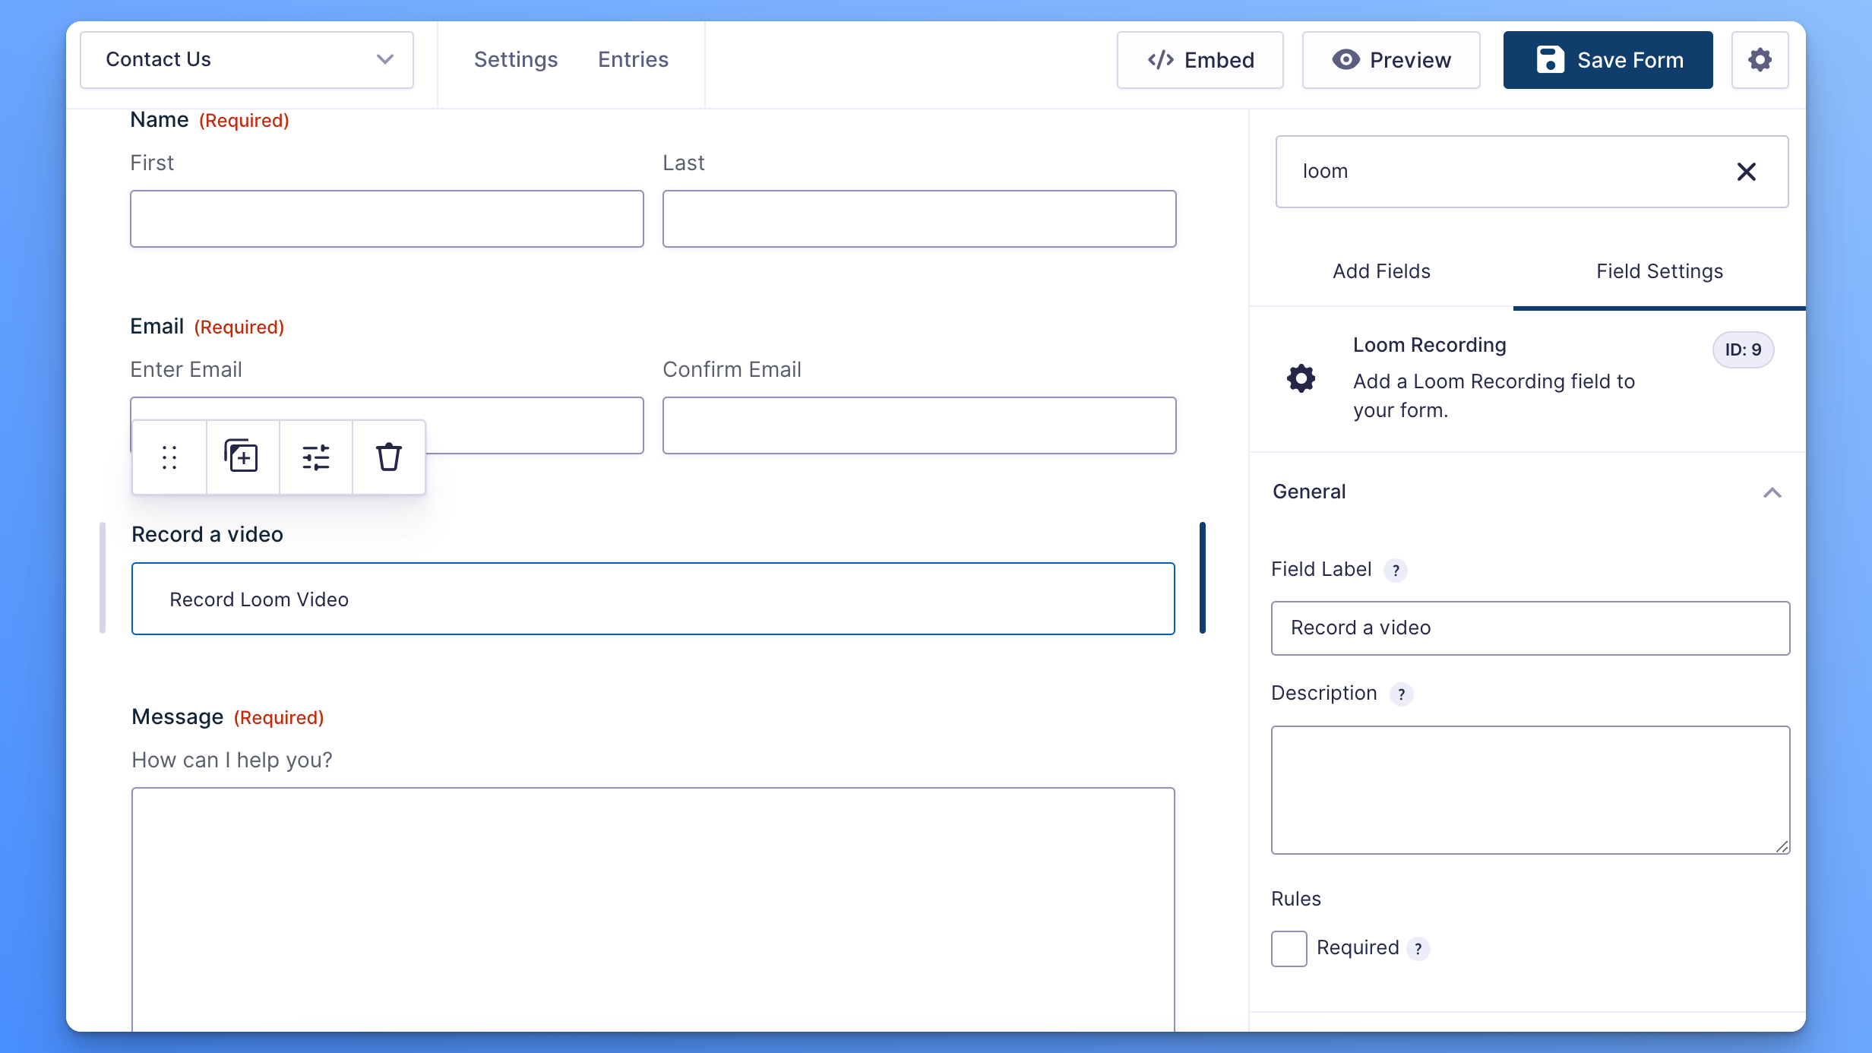This screenshot has width=1872, height=1053.
Task: Edit the Field Label input Record a video
Action: pos(1530,628)
